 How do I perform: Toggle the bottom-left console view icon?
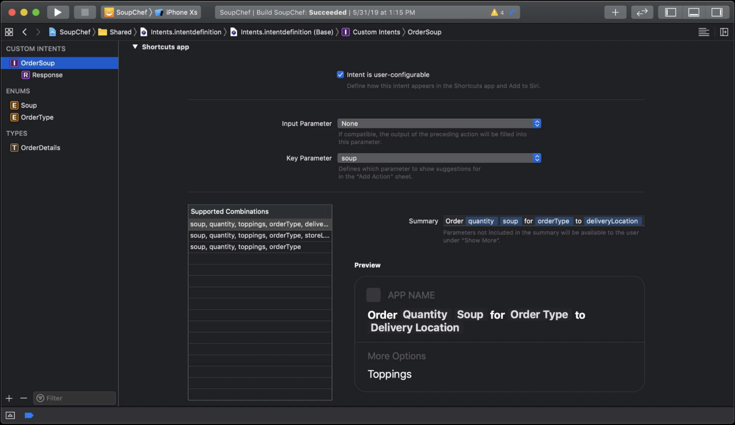pos(10,415)
